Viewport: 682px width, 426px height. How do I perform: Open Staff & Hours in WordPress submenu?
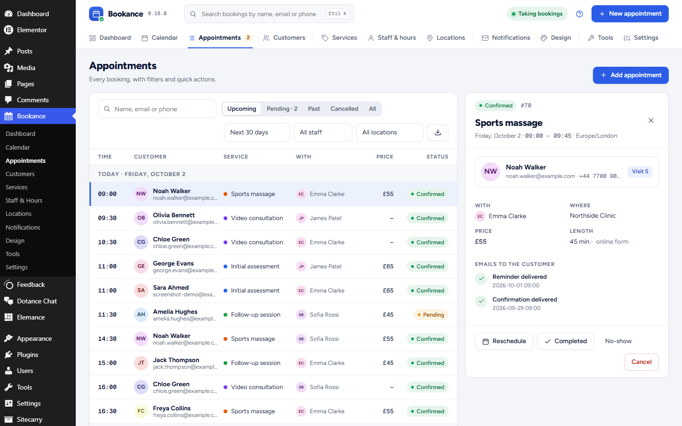tap(24, 201)
